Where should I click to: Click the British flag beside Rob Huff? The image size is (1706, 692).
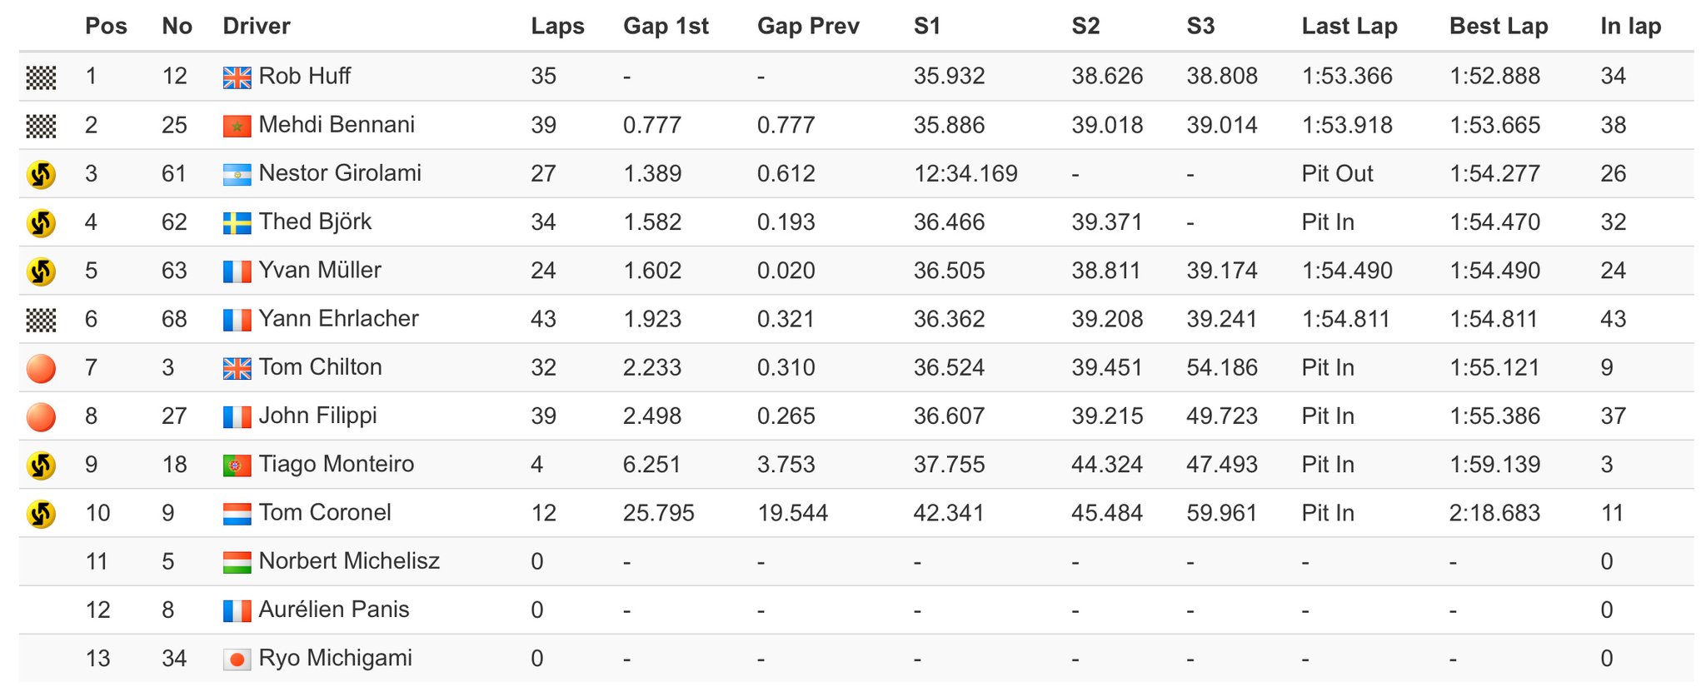coord(237,77)
